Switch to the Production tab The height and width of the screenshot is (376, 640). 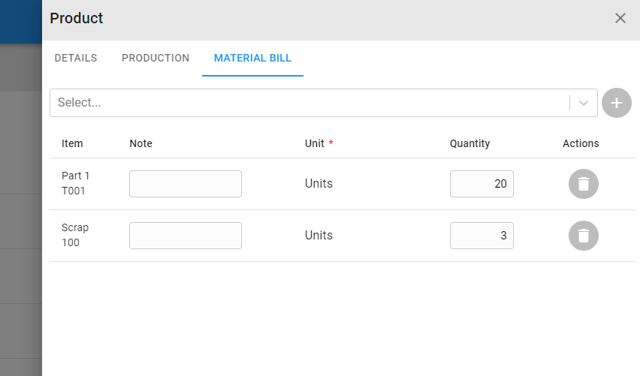(155, 58)
